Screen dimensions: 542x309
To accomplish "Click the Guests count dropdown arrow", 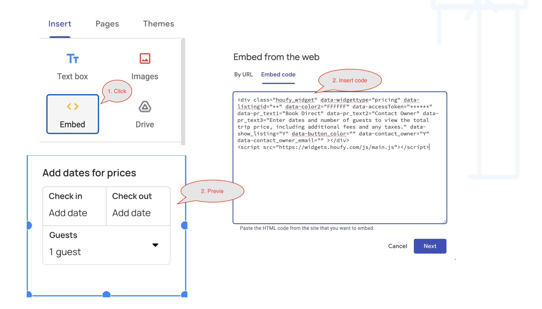I will pyautogui.click(x=156, y=245).
